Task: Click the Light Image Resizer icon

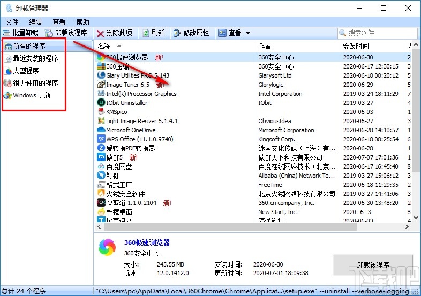Action: click(101, 121)
